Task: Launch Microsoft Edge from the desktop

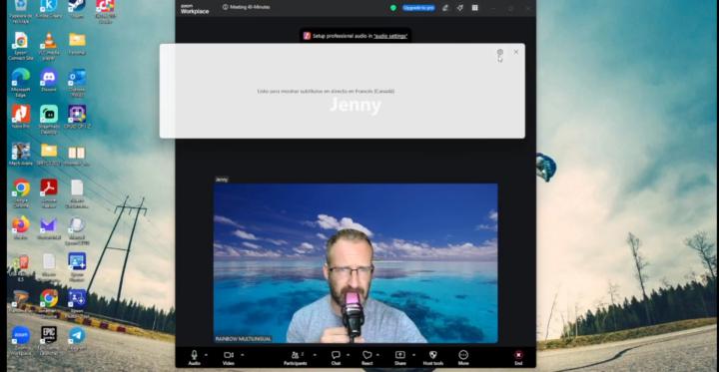Action: tap(21, 83)
